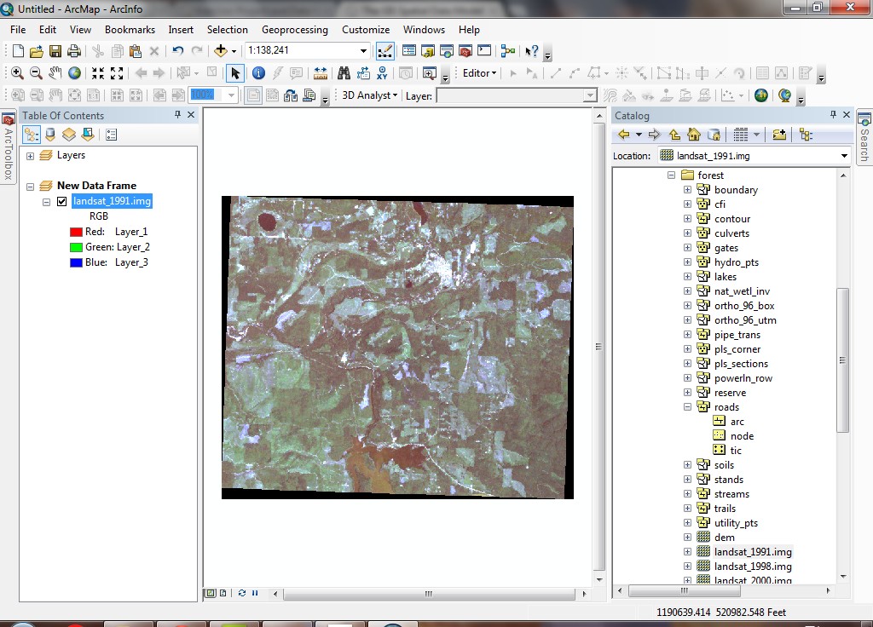Uncheck the landsat_1991.img layer visibility
Image resolution: width=873 pixels, height=627 pixels.
pos(61,202)
